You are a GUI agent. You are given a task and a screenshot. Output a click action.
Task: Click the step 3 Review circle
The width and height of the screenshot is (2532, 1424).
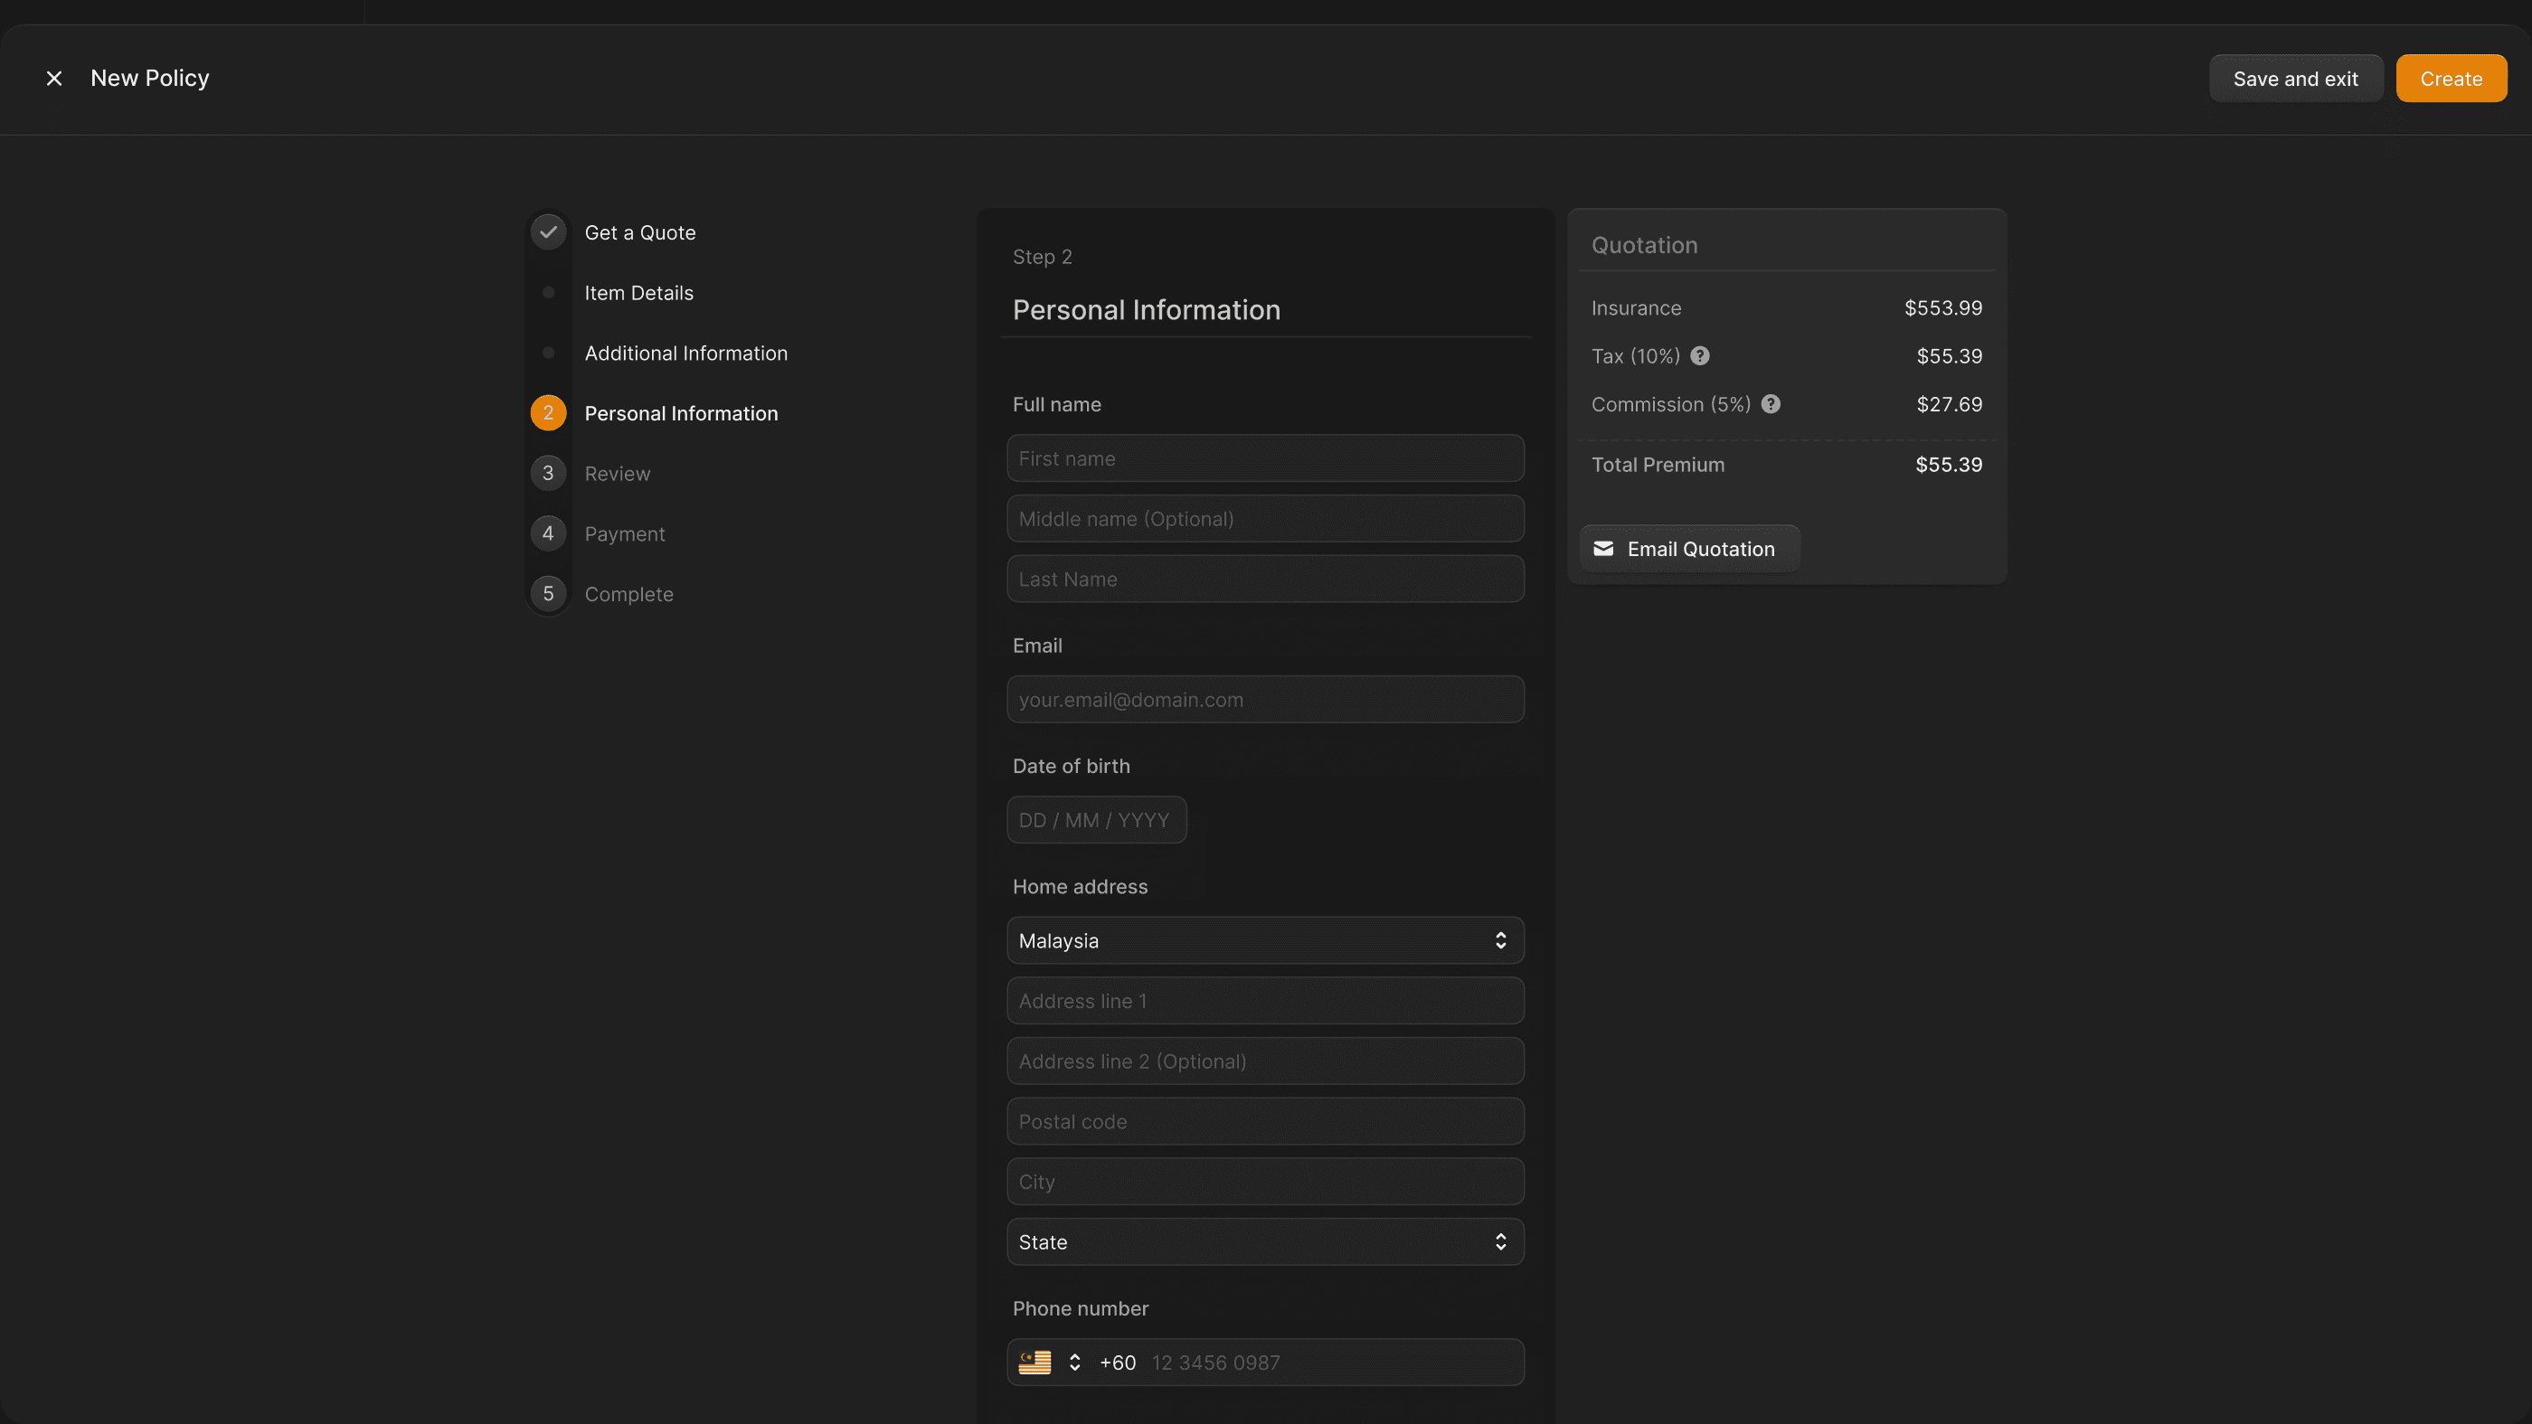tap(549, 473)
